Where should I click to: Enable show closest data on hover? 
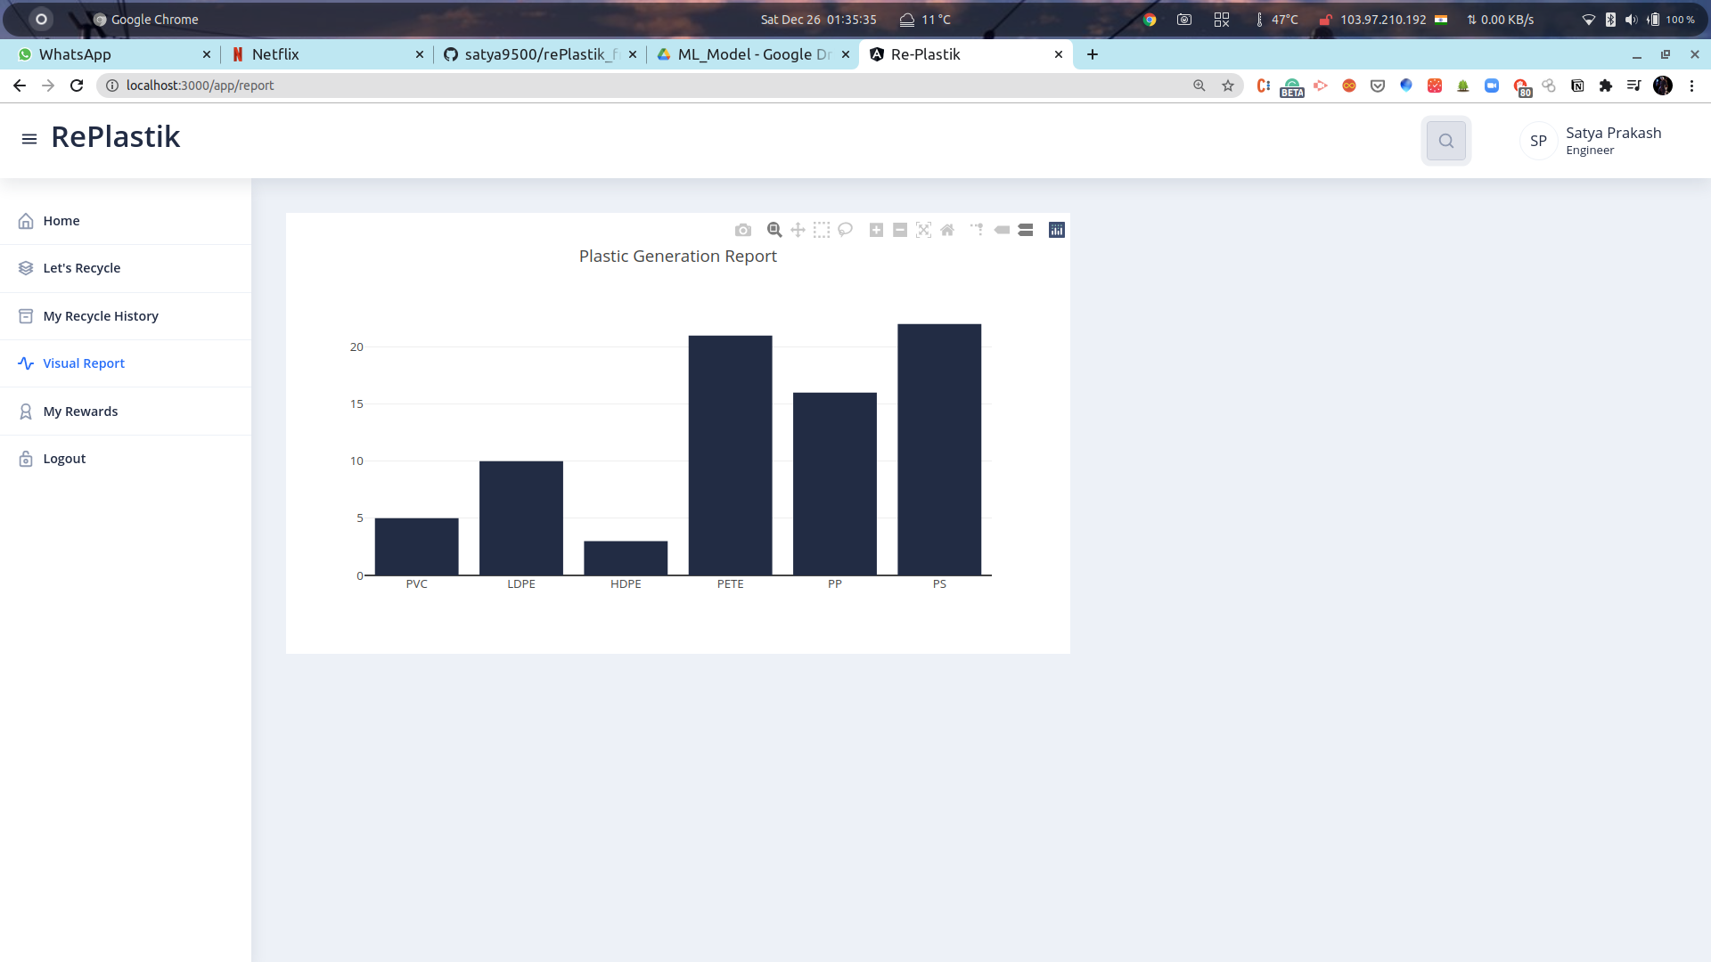[x=1002, y=230]
